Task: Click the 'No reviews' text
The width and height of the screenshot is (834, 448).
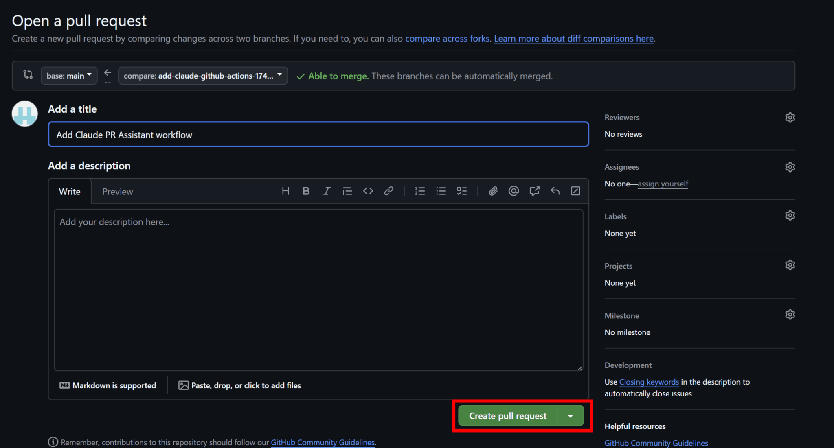Action: point(623,134)
